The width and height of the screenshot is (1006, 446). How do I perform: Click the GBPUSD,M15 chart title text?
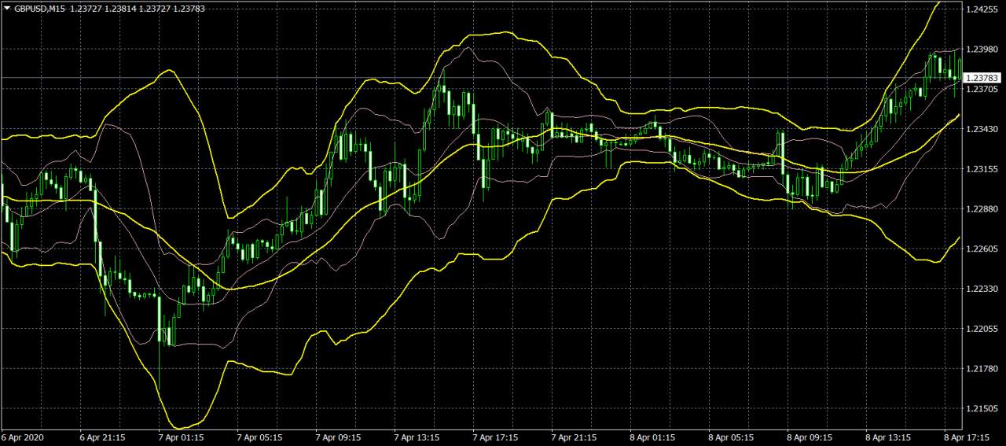[39, 8]
